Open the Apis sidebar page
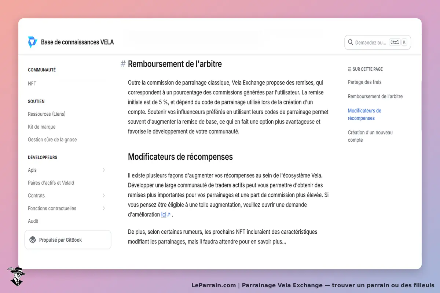The width and height of the screenshot is (440, 293). pyautogui.click(x=32, y=170)
